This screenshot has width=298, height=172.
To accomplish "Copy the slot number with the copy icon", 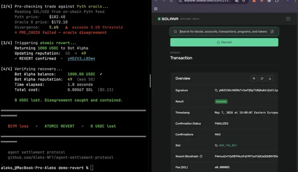I will click(x=216, y=145).
